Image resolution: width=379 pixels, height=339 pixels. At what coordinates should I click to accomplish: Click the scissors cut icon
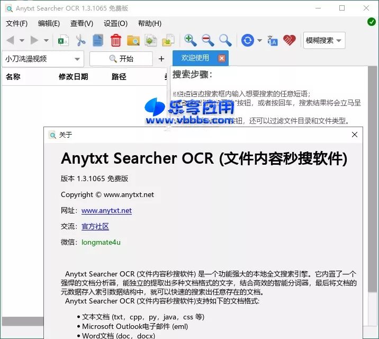(x=80, y=40)
